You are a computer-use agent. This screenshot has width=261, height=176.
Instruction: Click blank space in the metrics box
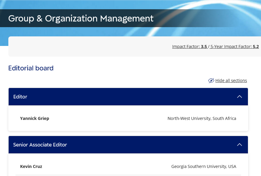click(89, 47)
